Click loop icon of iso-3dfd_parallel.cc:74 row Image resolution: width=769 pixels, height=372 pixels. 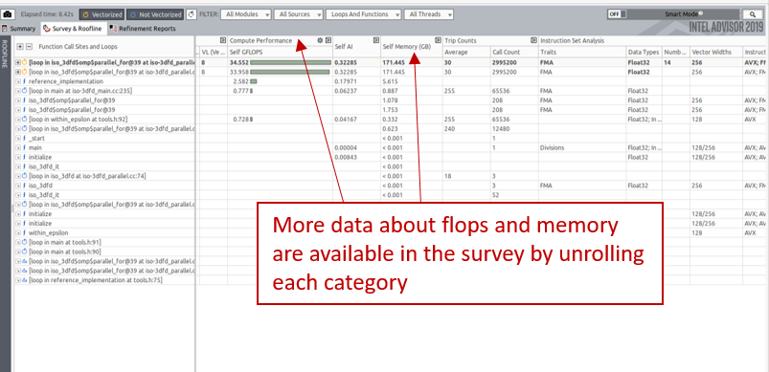point(25,176)
